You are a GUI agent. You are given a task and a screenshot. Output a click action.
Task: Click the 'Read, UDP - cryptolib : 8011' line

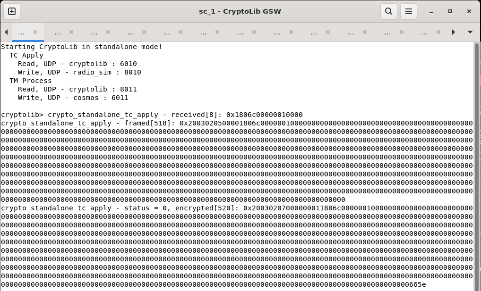coord(77,89)
